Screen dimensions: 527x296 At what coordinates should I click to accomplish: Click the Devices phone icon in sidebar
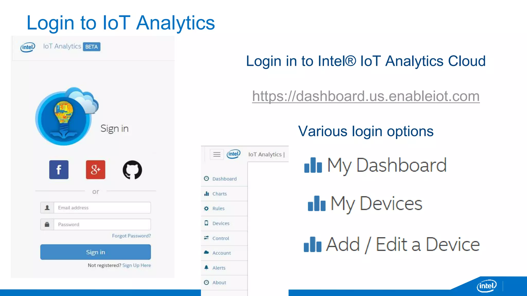(x=206, y=223)
